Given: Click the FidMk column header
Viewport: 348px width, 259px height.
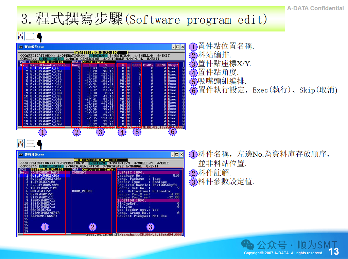Looking at the screenshot, I should (148, 65).
